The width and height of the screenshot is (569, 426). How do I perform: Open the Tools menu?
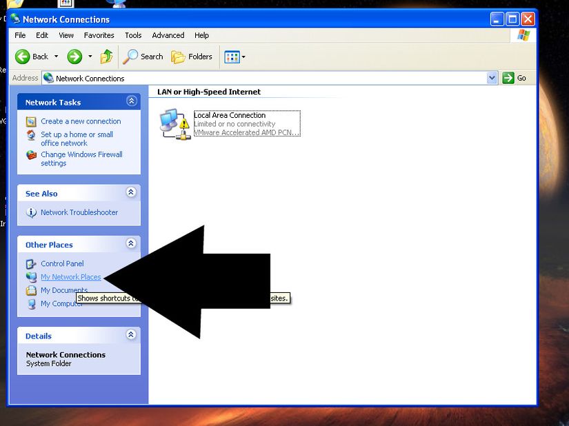pyautogui.click(x=133, y=35)
